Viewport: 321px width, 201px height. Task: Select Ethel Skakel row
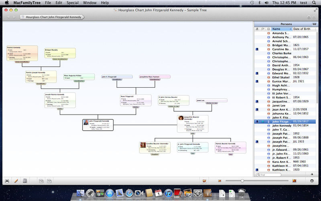[x=285, y=77]
